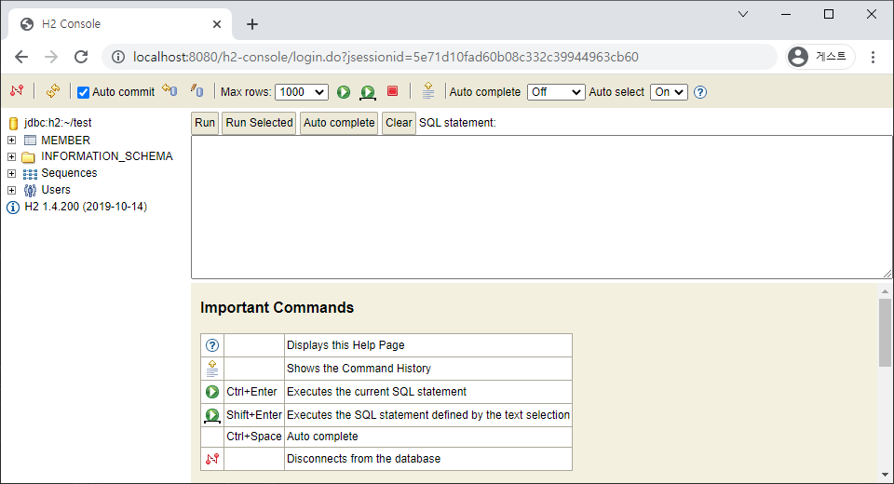This screenshot has width=894, height=484.
Task: Click Shift+Enter icon in commands table
Action: [x=212, y=416]
